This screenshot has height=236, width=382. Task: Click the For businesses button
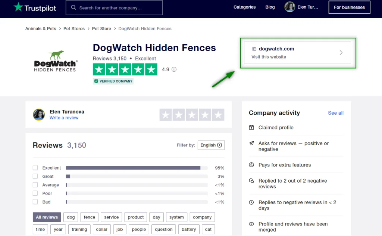349,7
